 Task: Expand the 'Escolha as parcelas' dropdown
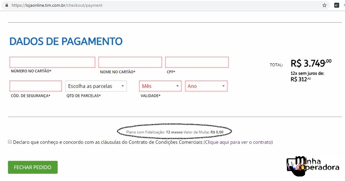tap(96, 86)
